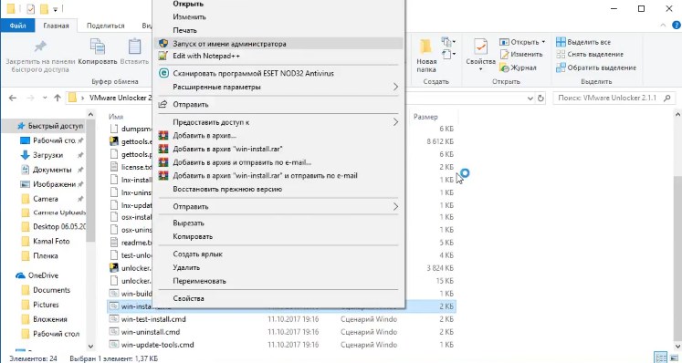Refresh the folder view
682x363 pixels.
(540, 99)
